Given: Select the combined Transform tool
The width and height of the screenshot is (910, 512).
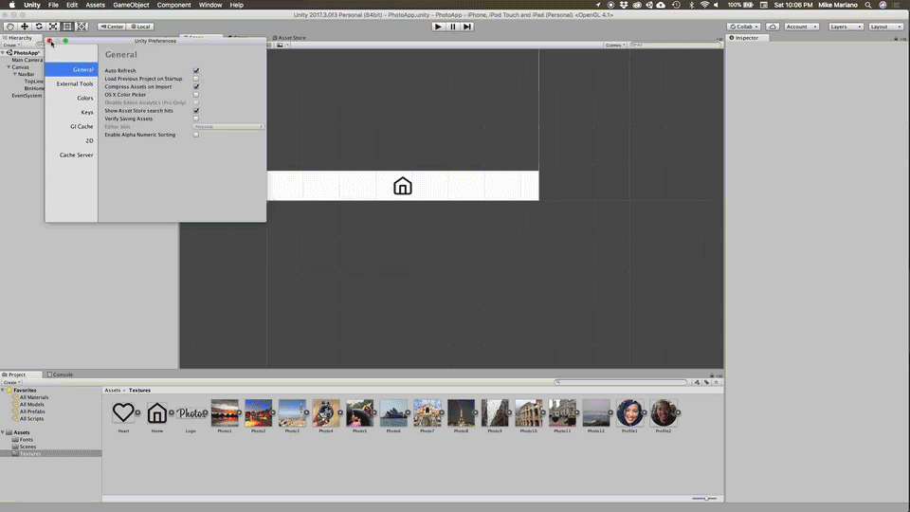Looking at the screenshot, I should pos(82,27).
